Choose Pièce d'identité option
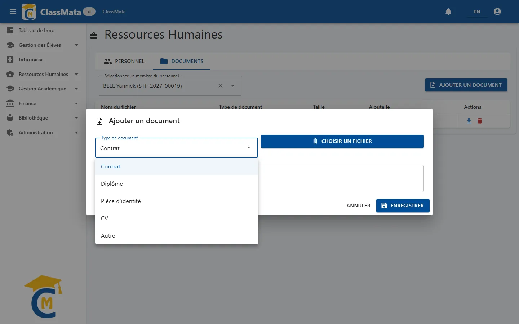The image size is (519, 324). 177,201
